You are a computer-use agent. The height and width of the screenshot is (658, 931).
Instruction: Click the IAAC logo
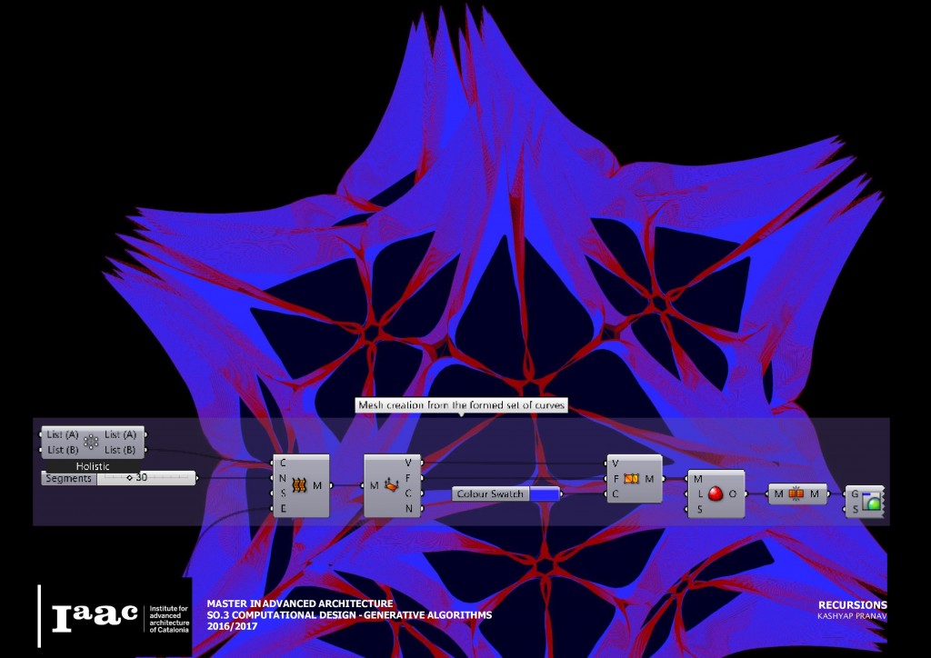(x=94, y=616)
